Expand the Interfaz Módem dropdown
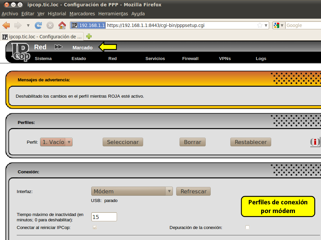Screen dimensions: 321x240 [132, 191]
